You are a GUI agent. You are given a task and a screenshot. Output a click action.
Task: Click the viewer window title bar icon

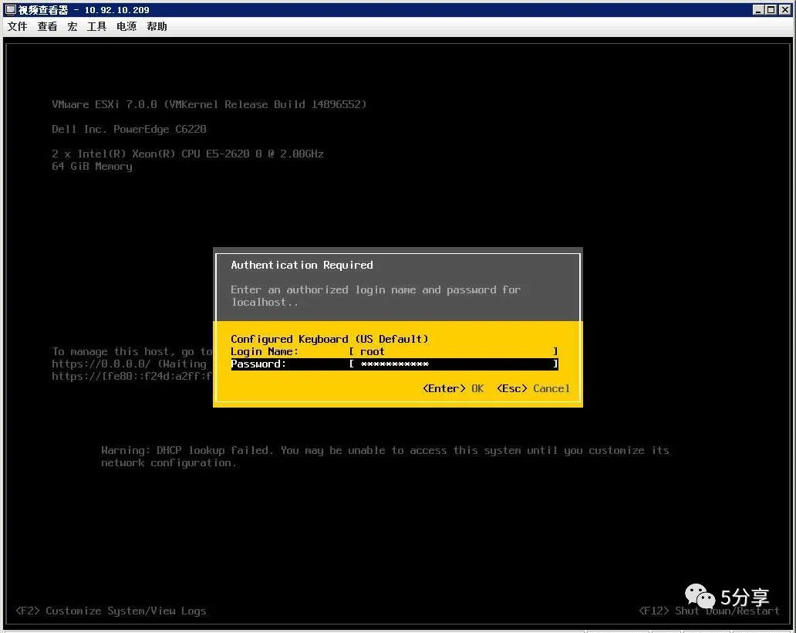pos(11,10)
